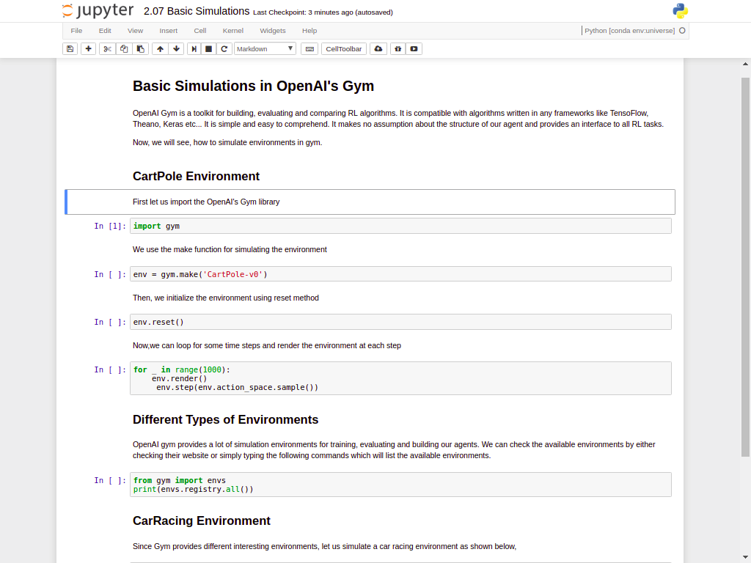The image size is (751, 563).
Task: Click text 'Now,we can loop for some time steps'
Action: tap(267, 346)
